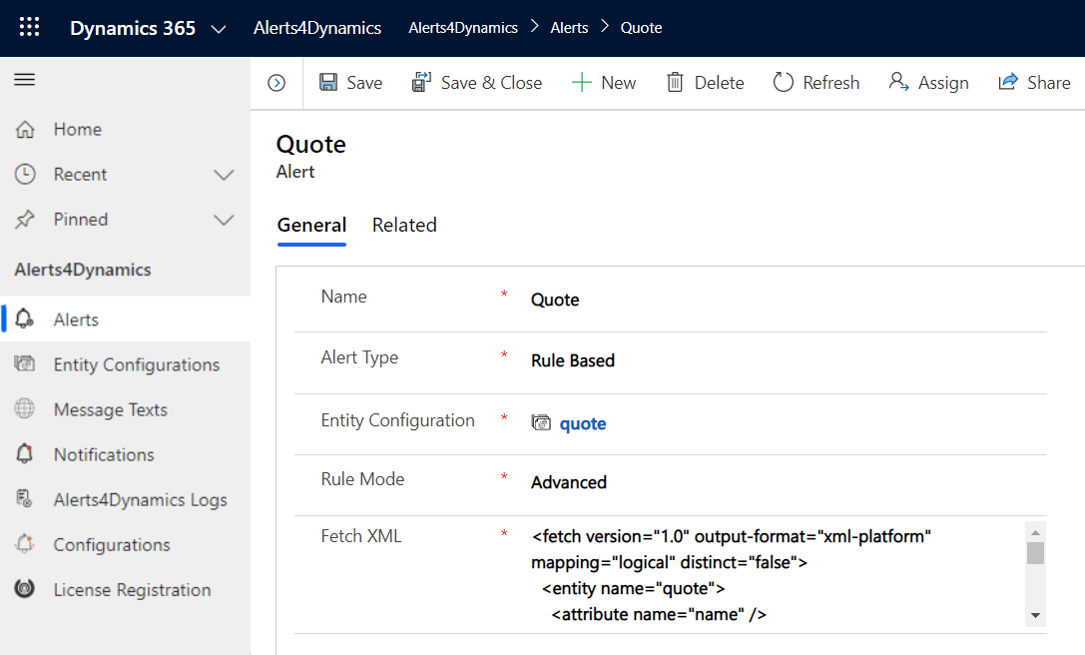Viewport: 1085px width, 655px height.
Task: Select the Save & Close icon
Action: (424, 82)
